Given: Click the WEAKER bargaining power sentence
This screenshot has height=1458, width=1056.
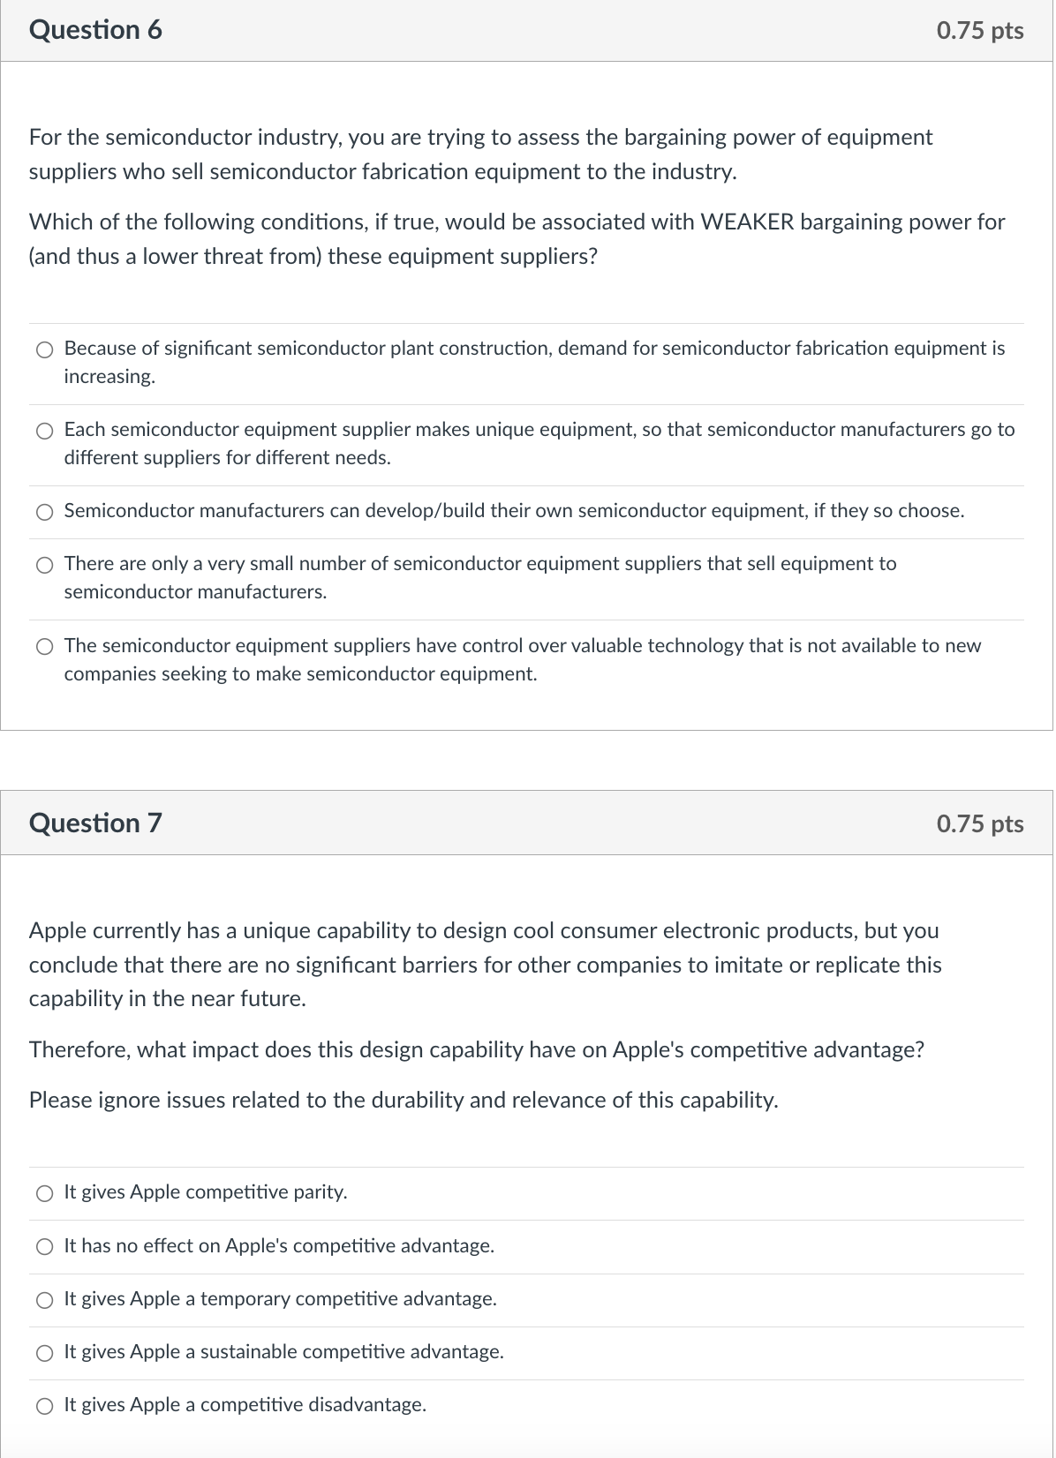Looking at the screenshot, I should pos(517,239).
